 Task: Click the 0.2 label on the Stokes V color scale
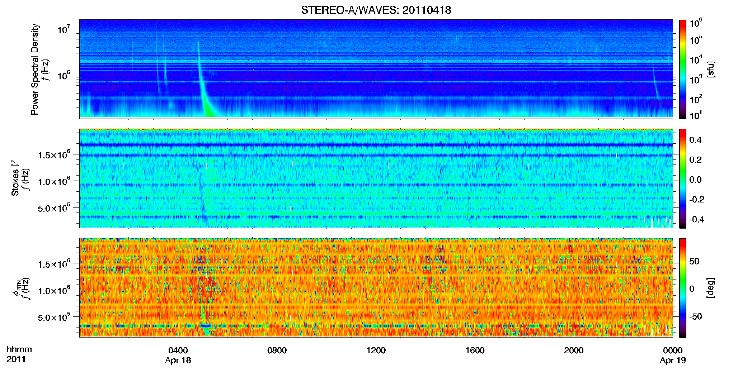point(696,160)
